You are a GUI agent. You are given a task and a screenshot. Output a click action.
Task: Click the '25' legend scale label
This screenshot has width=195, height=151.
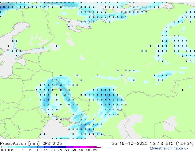(x=60, y=150)
